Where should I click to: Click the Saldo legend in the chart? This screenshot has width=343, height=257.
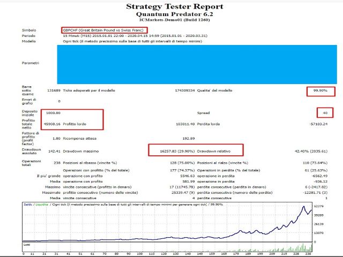point(28,205)
